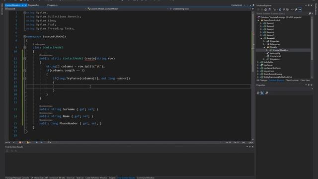Select the Properties node under Lesson6
Viewport: 318px width, 179px height.
pyautogui.click(x=275, y=41)
